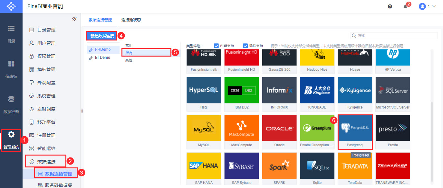Image resolution: width=443 pixels, height=188 pixels.
Task: Toggle the sidebar pin icon
Action: (x=74, y=19)
